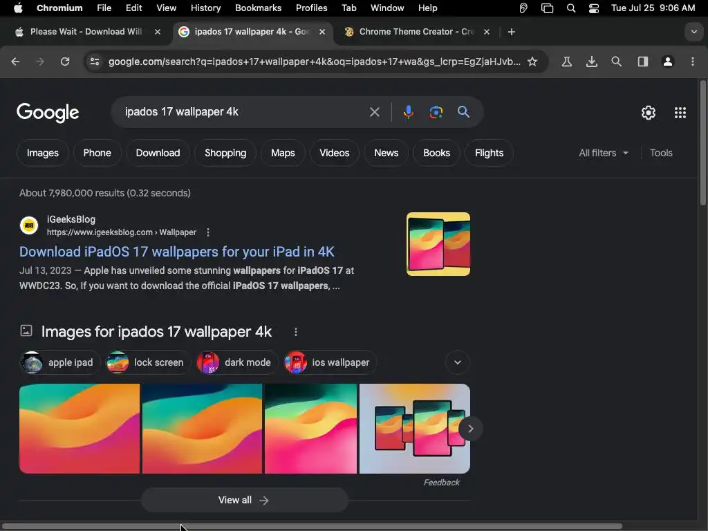Open more options for Images section
The width and height of the screenshot is (708, 531).
click(x=296, y=332)
